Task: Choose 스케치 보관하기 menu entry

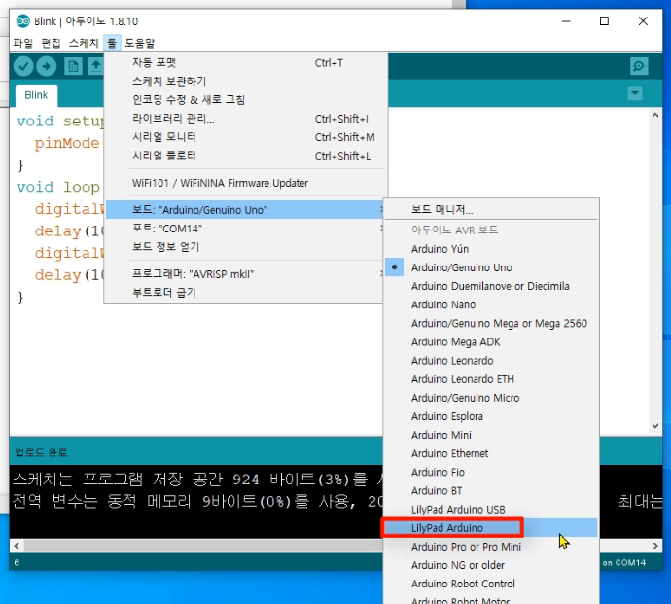Action: coord(246,82)
